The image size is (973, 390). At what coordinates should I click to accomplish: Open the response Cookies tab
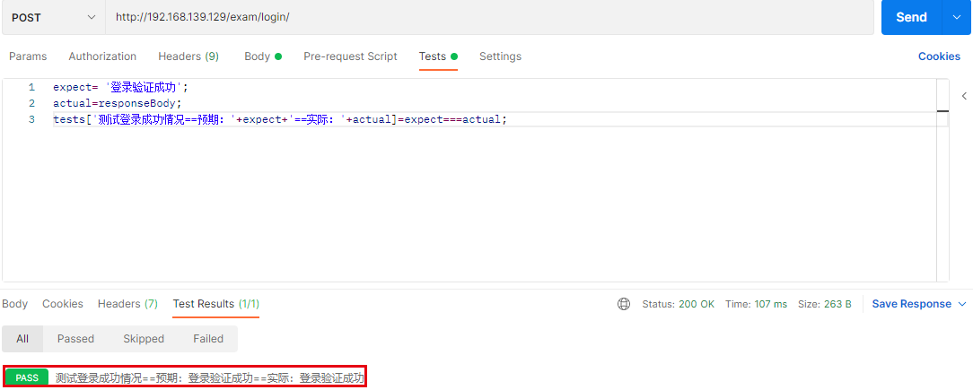(x=63, y=304)
